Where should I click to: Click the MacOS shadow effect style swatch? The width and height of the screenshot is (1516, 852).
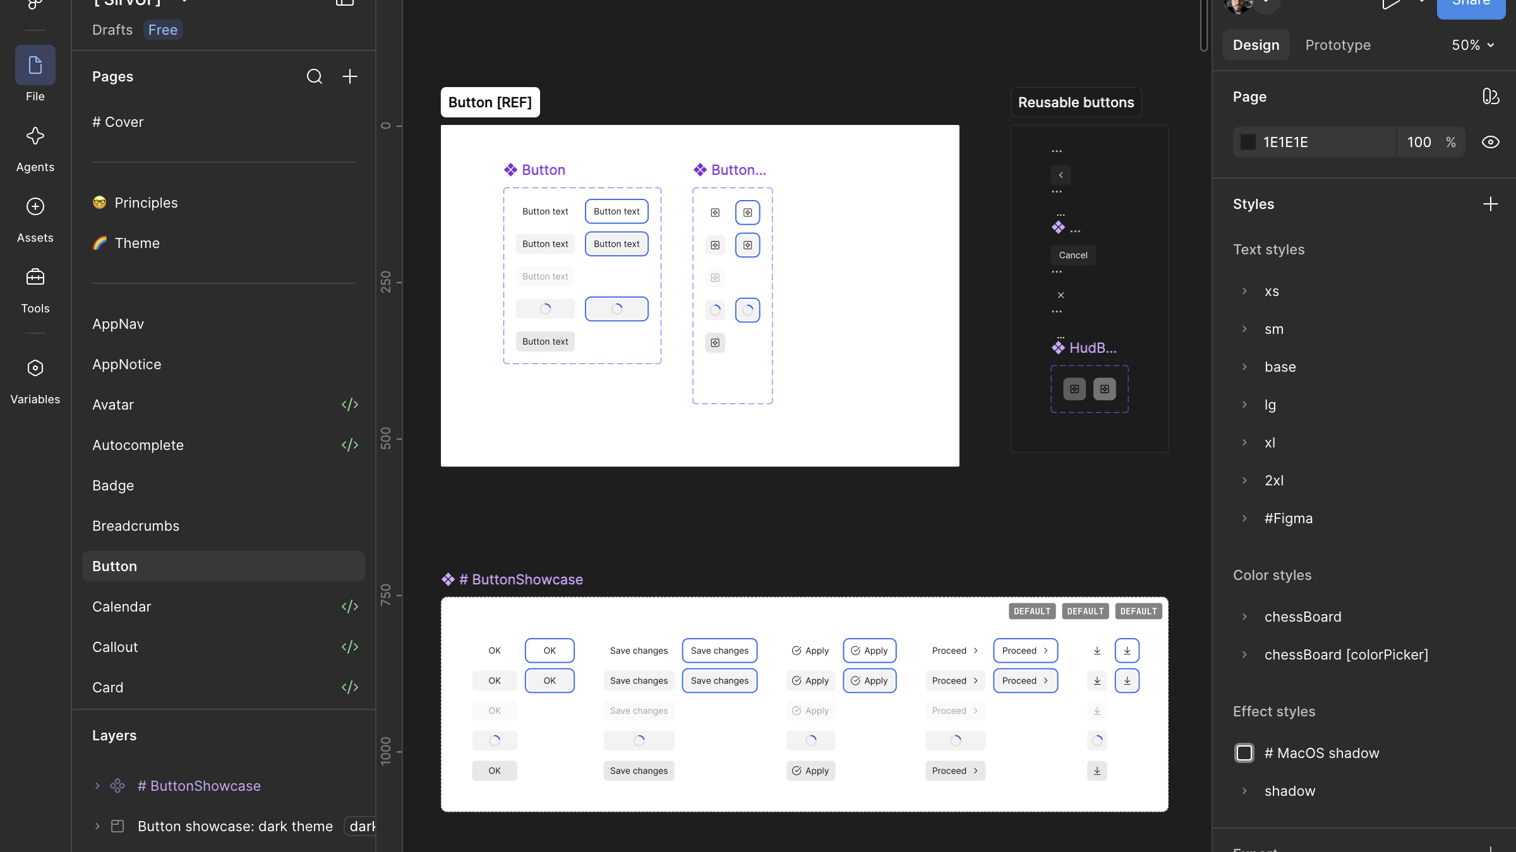[1244, 753]
